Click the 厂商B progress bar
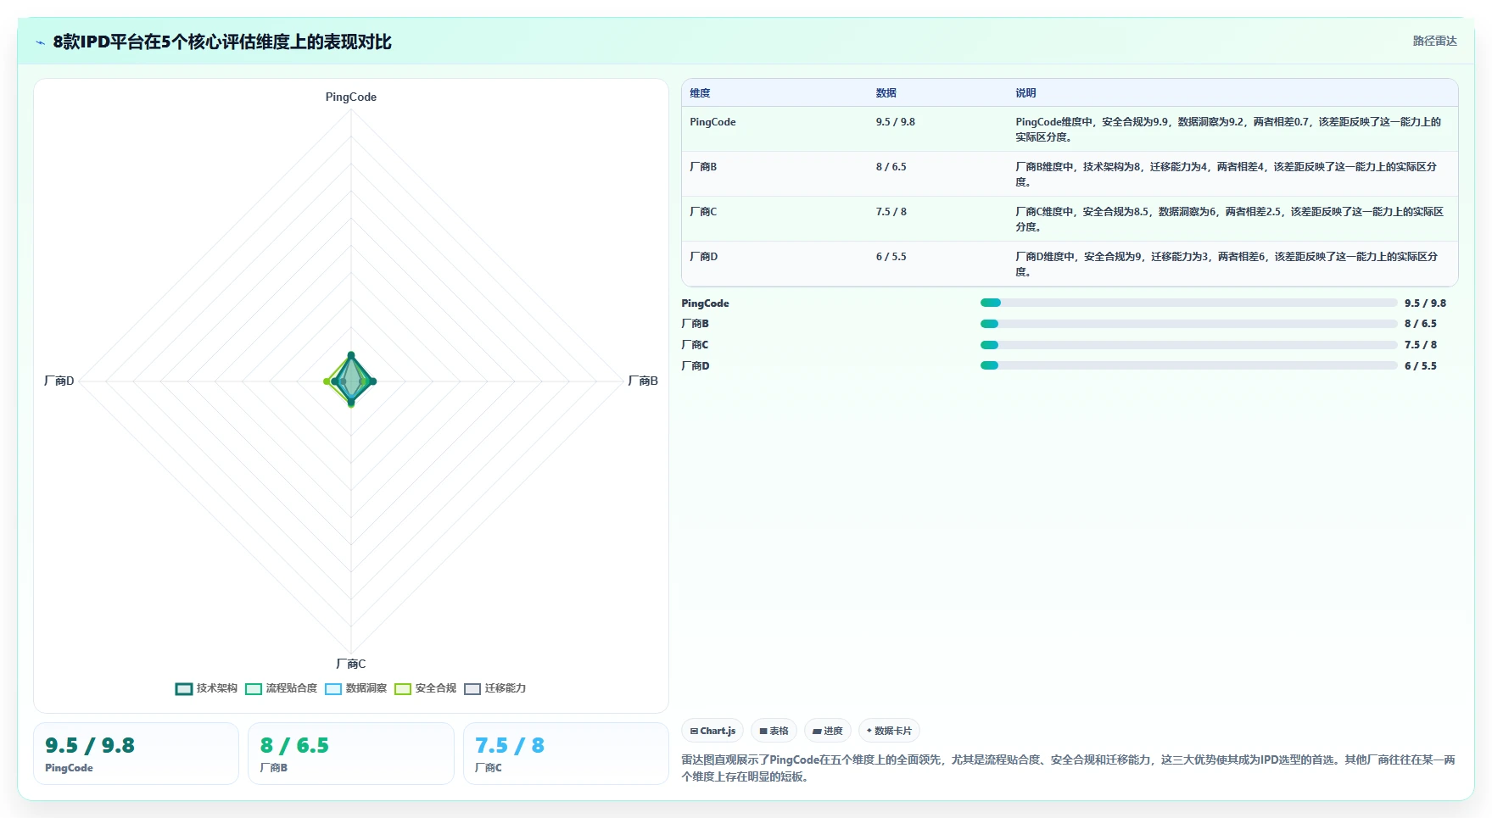1492x818 pixels. 1188,324
